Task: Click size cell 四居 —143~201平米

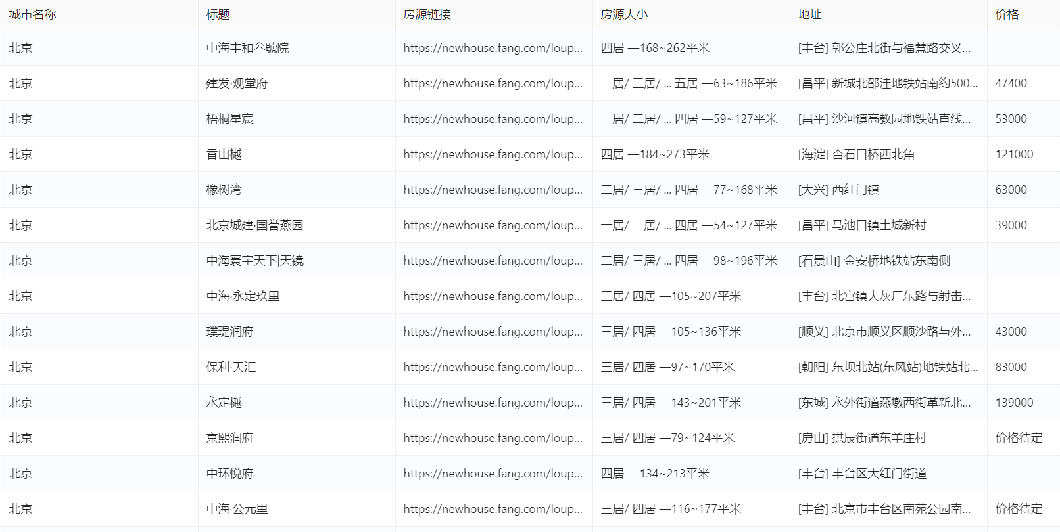Action: (671, 403)
